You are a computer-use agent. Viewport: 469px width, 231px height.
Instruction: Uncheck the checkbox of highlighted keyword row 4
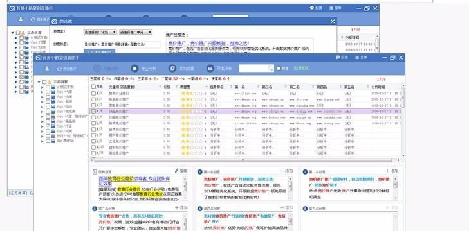pos(94,111)
